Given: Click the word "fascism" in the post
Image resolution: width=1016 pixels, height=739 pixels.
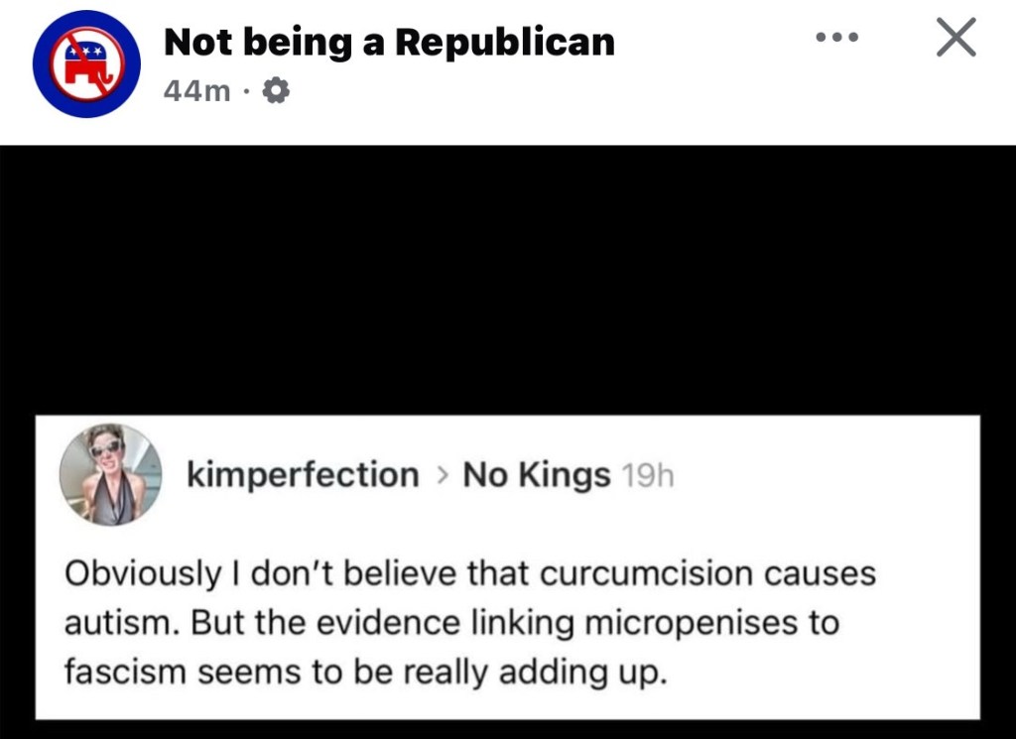Looking at the screenshot, I should 125,672.
